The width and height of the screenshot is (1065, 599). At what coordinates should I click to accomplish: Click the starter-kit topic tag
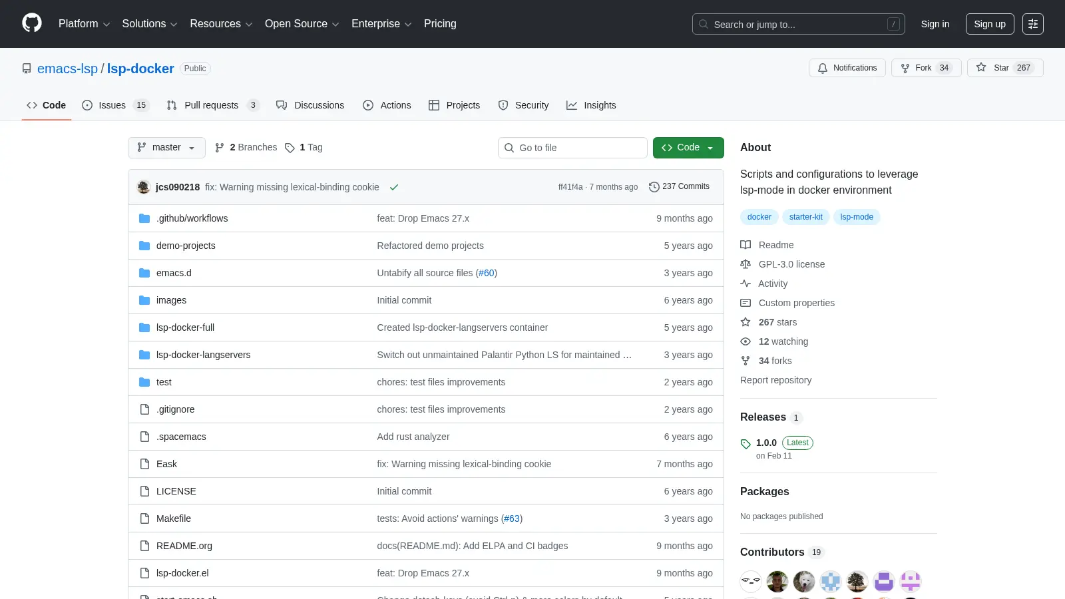coord(805,217)
